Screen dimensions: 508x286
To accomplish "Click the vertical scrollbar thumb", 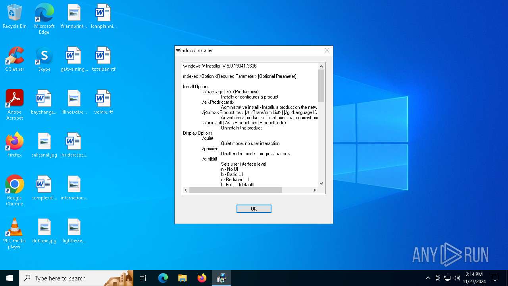I will pos(321,85).
